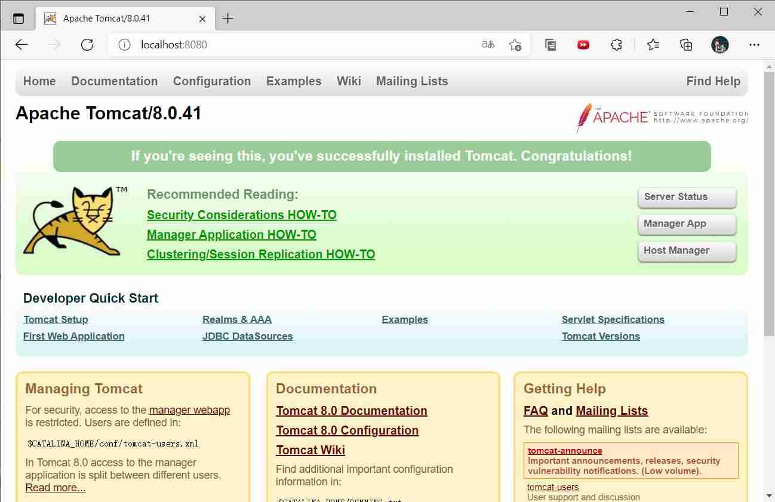Open Examples in the top navigation bar
The image size is (775, 502).
pyautogui.click(x=294, y=81)
